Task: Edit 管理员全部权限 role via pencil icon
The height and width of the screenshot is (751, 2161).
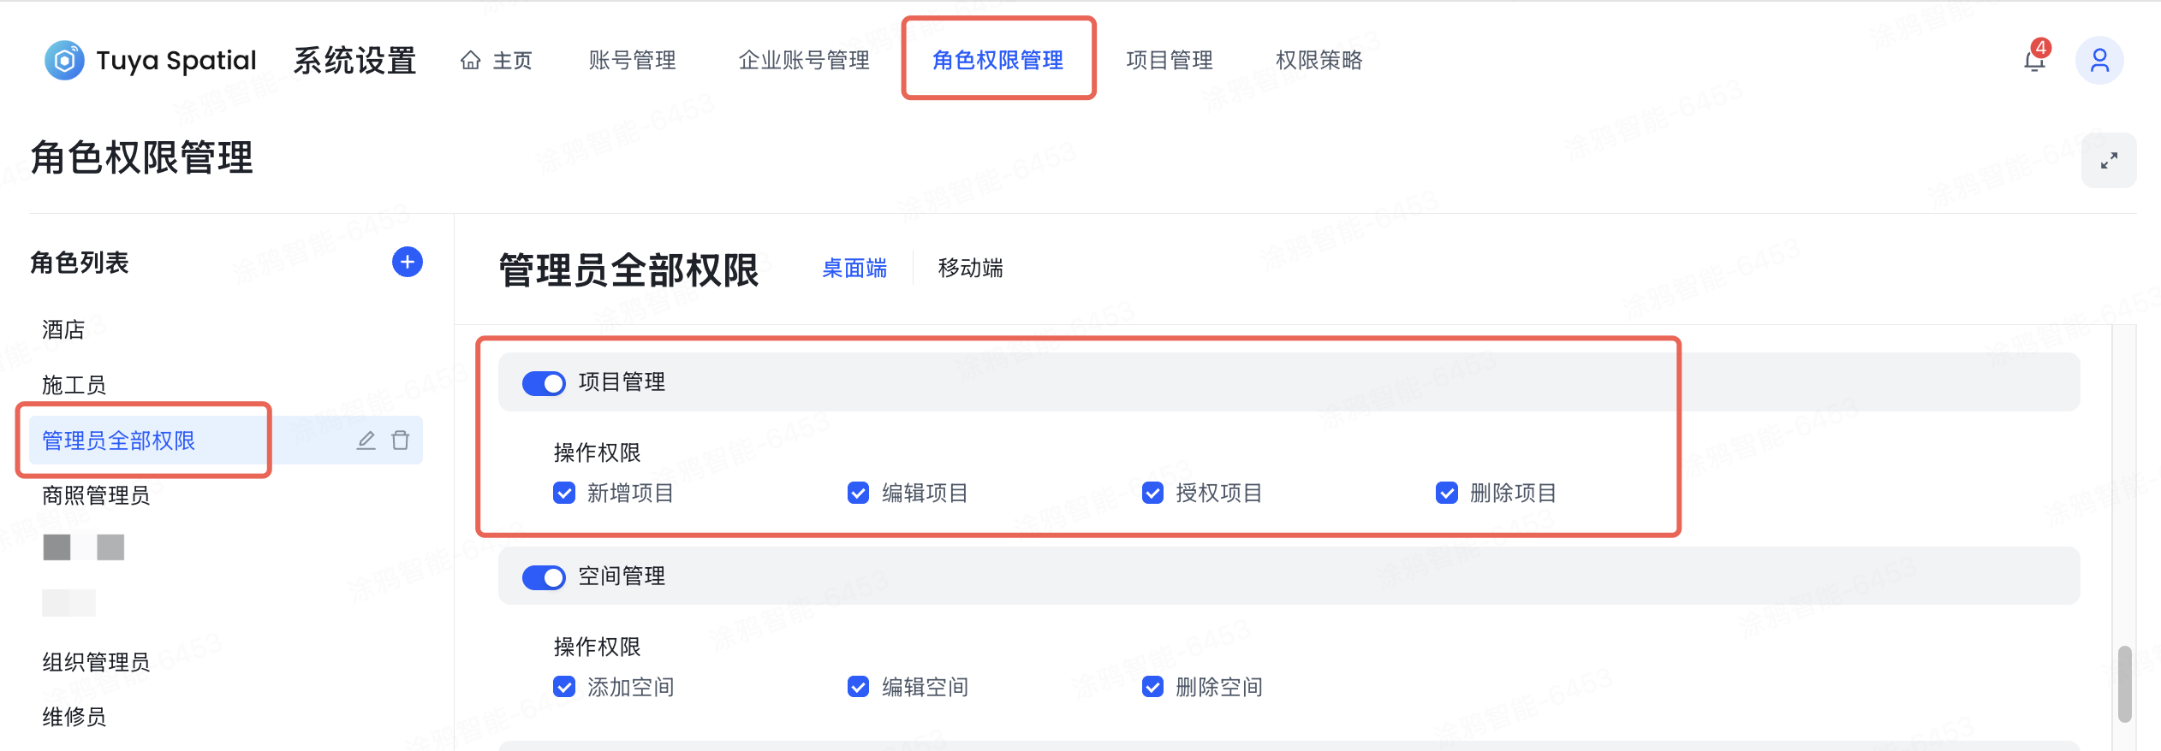Action: coord(366,440)
